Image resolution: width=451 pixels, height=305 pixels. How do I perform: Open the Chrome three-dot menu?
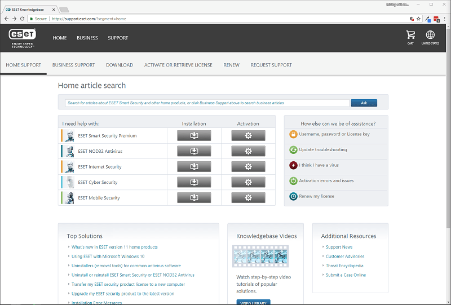coord(445,19)
